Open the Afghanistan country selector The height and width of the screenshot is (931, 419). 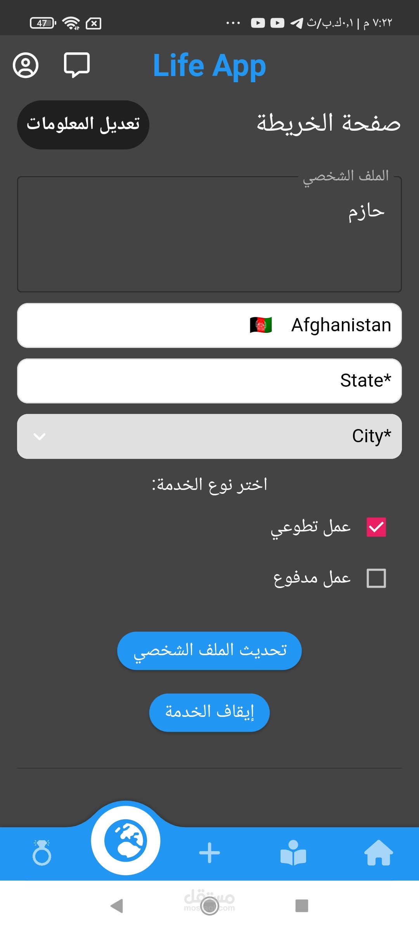[x=209, y=325]
